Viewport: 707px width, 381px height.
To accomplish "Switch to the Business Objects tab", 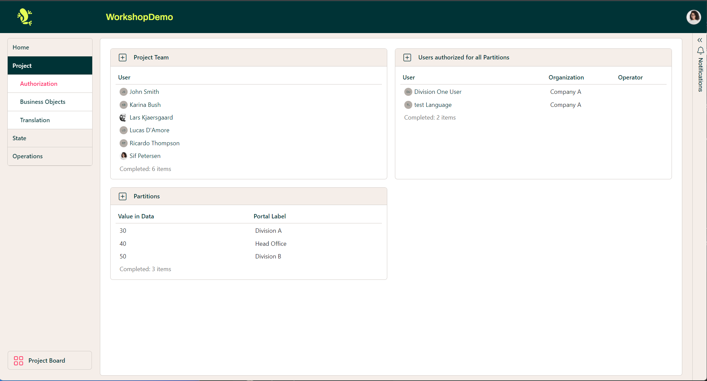I will point(42,102).
